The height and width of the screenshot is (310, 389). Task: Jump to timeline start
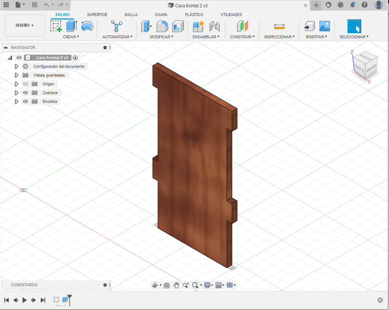(7, 300)
